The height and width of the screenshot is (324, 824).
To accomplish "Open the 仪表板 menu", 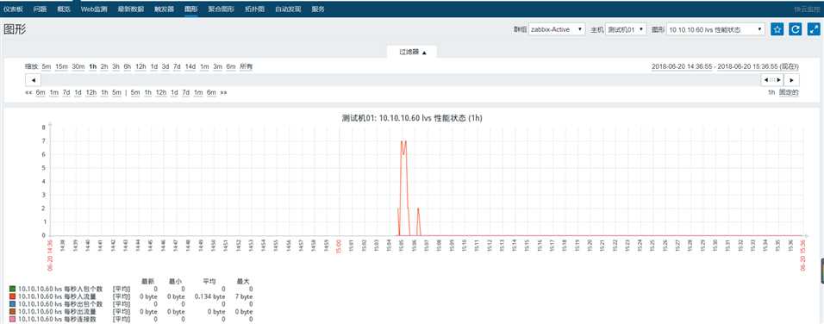I will tap(12, 9).
